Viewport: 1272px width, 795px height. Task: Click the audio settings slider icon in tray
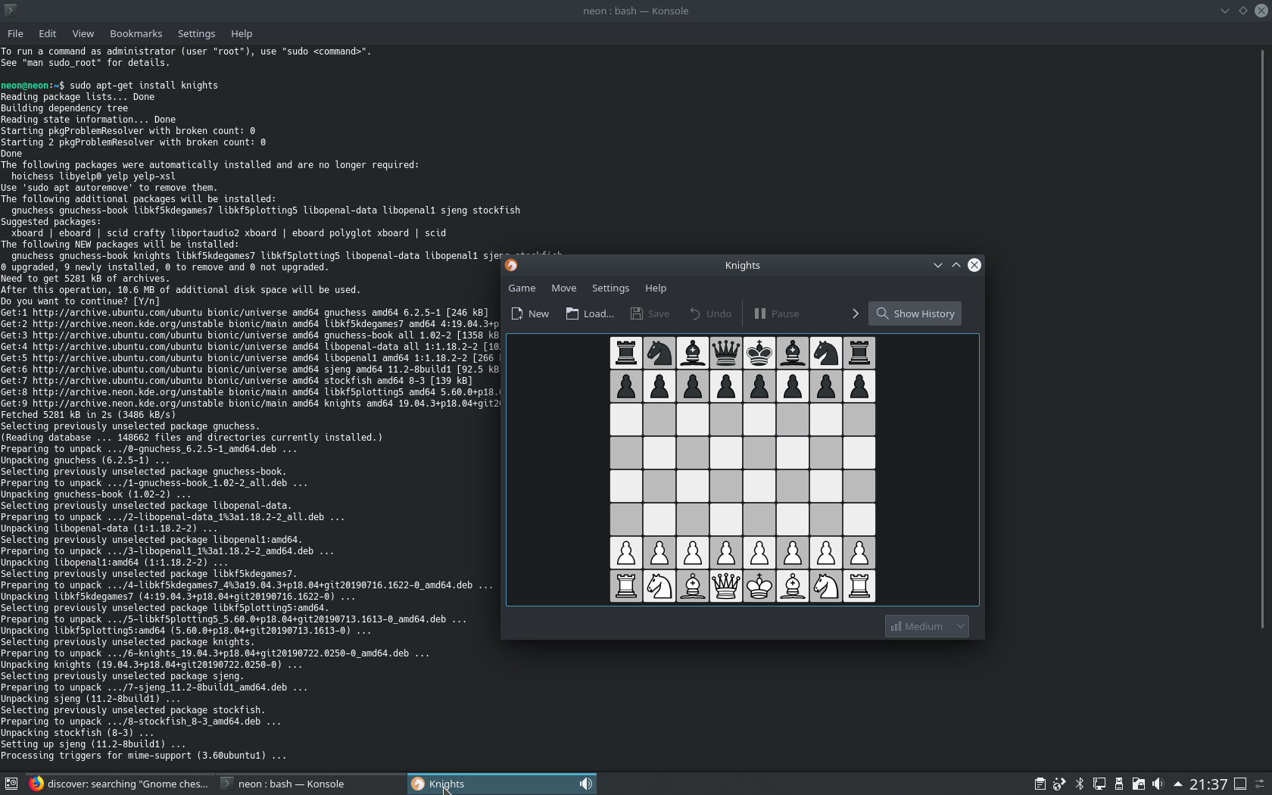coord(1259,784)
